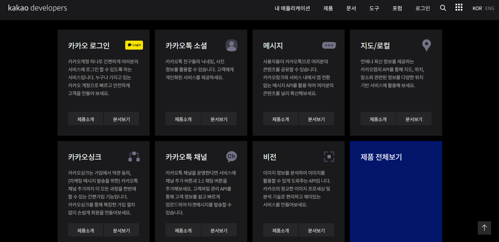This screenshot has width=499, height=242.
Task: Open the blue 제품 전체보기 card
Action: [396, 191]
